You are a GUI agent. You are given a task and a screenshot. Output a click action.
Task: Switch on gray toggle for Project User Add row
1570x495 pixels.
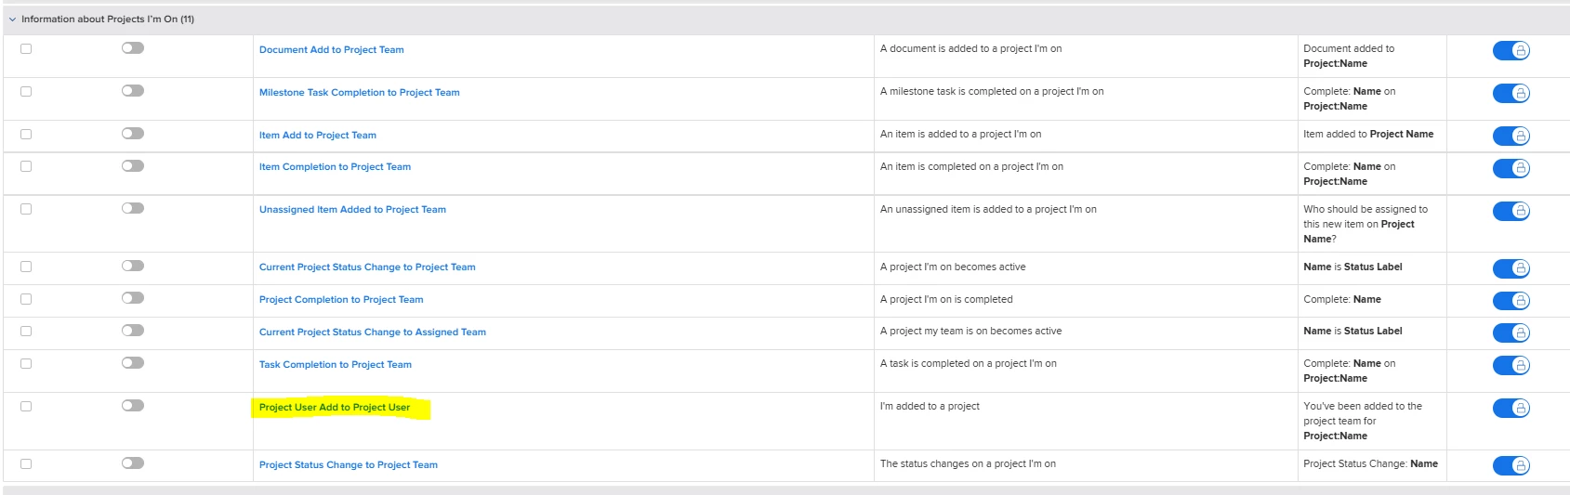click(x=133, y=405)
